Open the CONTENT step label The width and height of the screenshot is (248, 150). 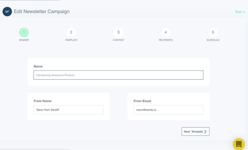pyautogui.click(x=118, y=40)
